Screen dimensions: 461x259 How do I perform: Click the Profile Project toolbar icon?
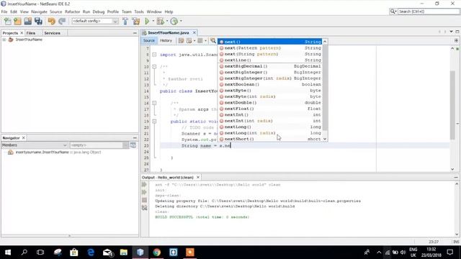click(x=174, y=21)
